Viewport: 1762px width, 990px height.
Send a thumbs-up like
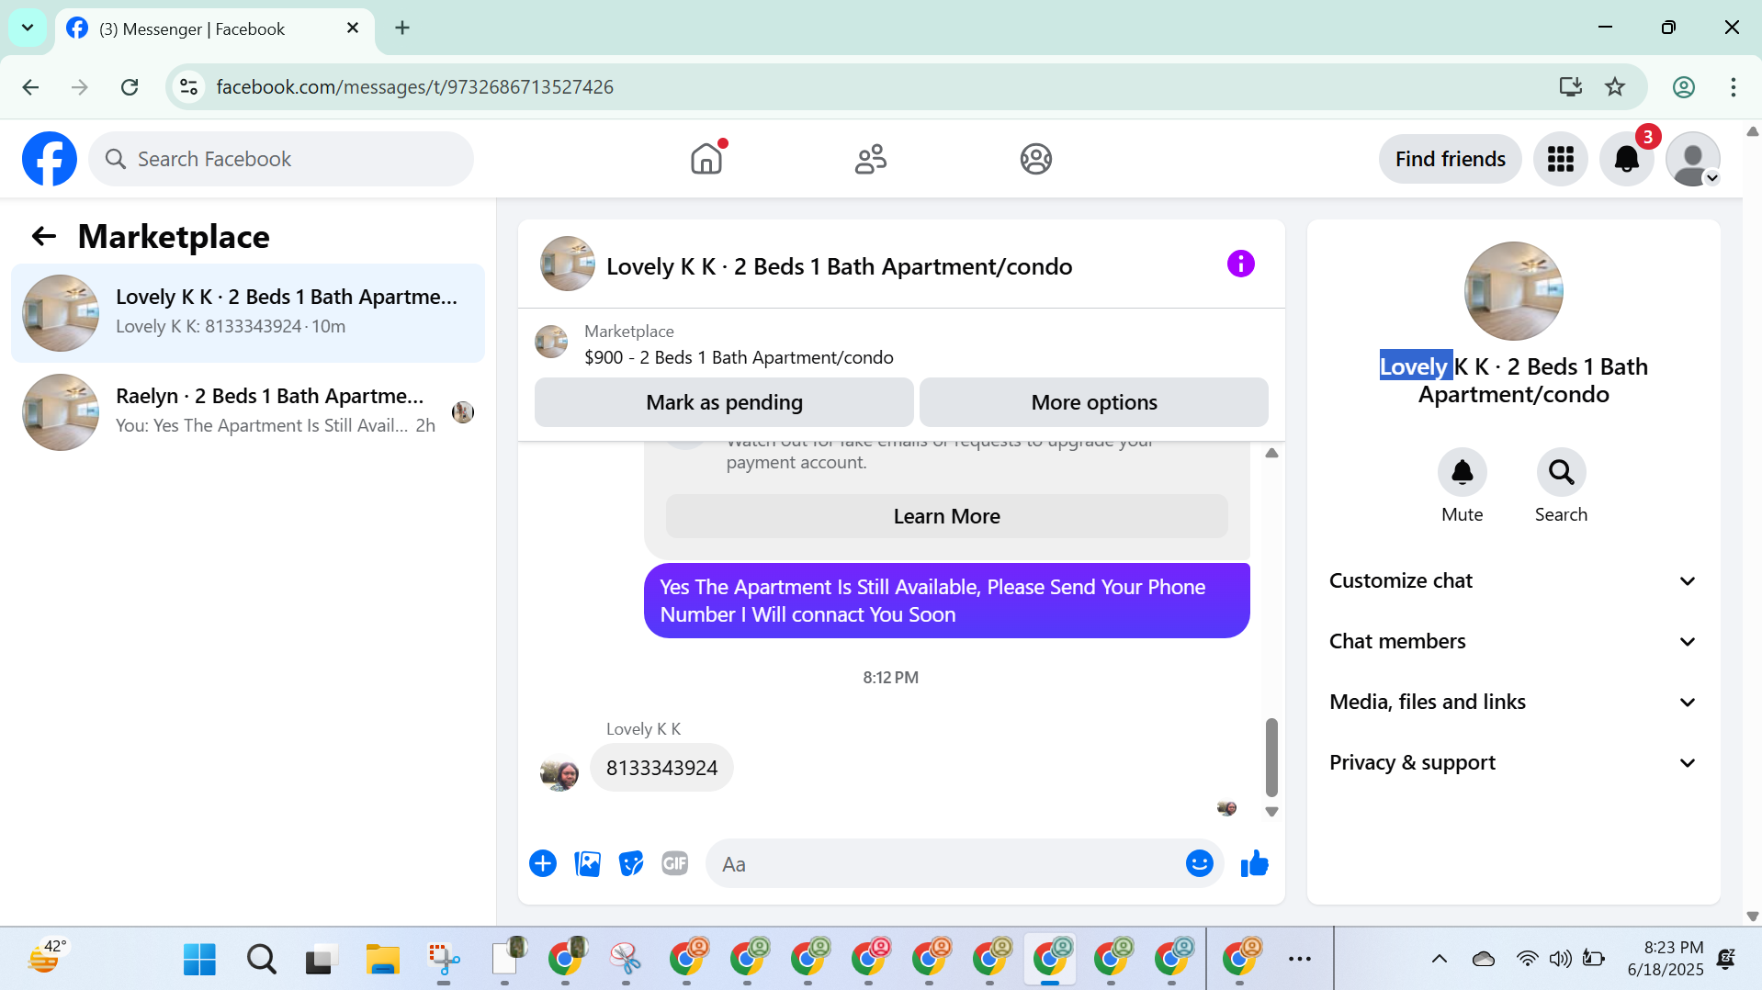pos(1254,863)
